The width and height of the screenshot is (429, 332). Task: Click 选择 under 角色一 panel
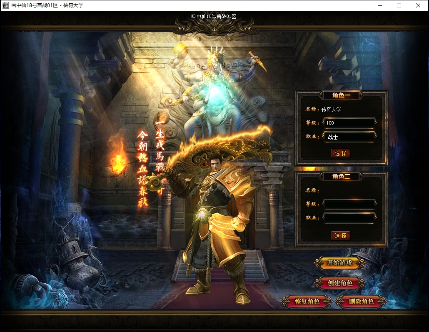click(340, 153)
